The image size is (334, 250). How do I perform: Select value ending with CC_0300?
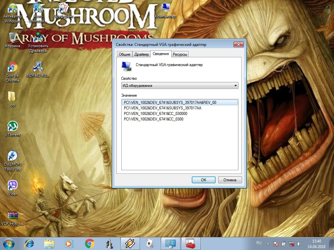tap(154, 119)
